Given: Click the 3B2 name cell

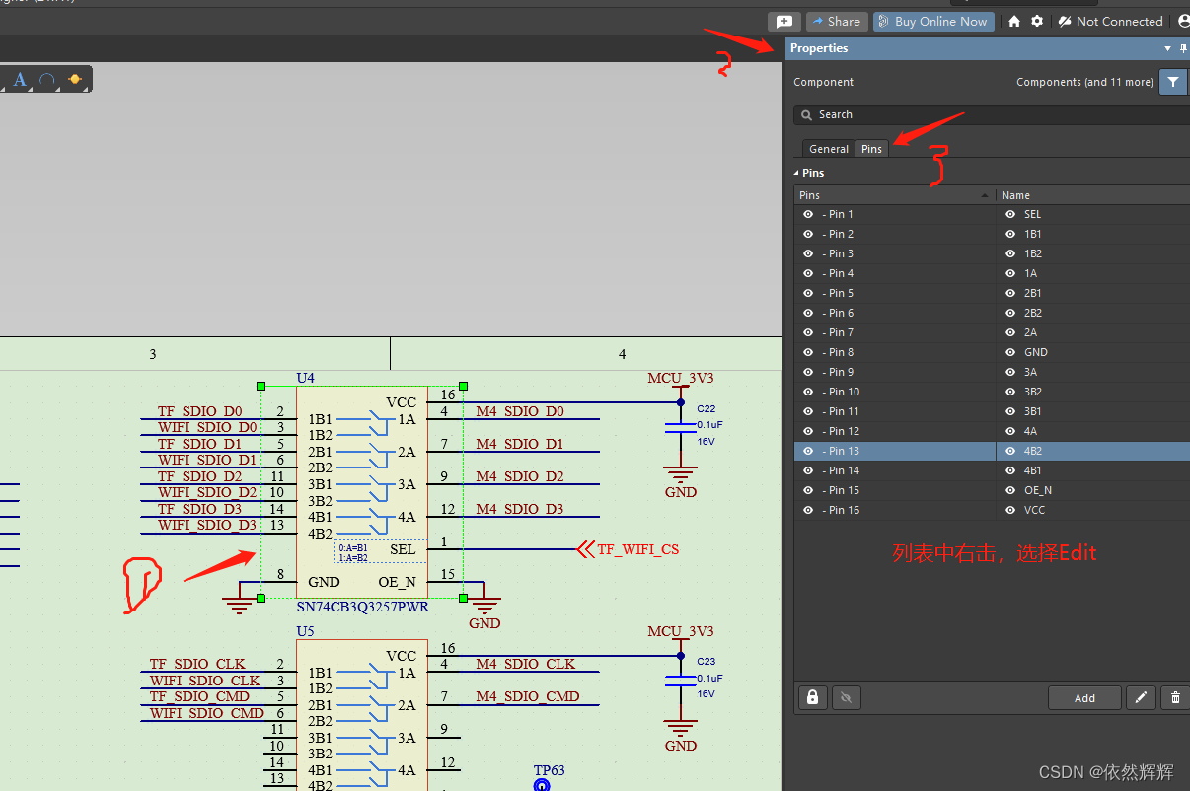Looking at the screenshot, I should (x=1093, y=392).
